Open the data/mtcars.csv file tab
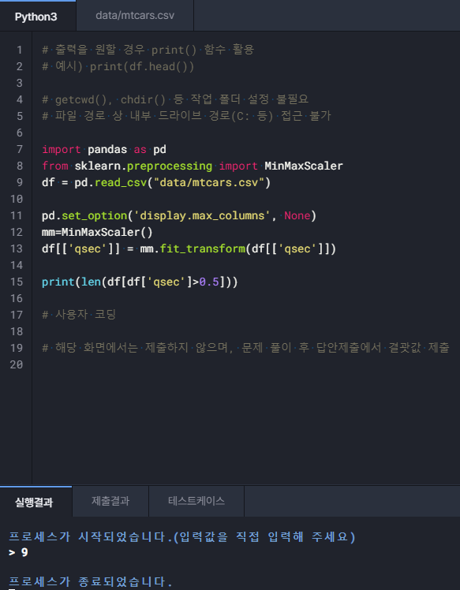The height and width of the screenshot is (590, 460). pyautogui.click(x=135, y=16)
